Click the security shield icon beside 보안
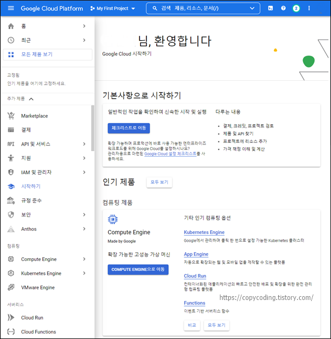This screenshot has height=339, width=331. tap(11, 214)
